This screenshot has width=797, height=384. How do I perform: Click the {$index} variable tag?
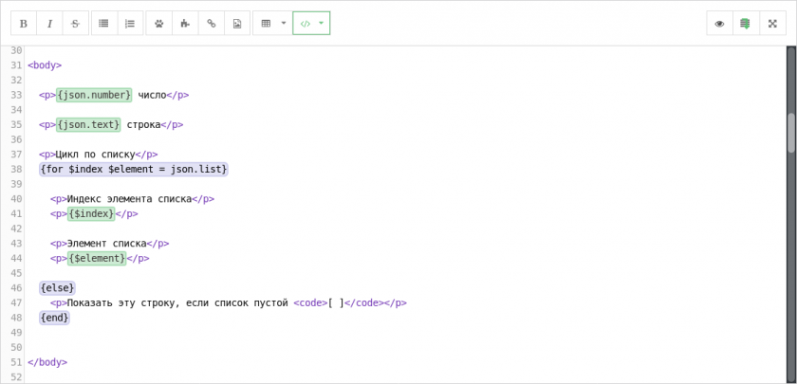coord(91,214)
